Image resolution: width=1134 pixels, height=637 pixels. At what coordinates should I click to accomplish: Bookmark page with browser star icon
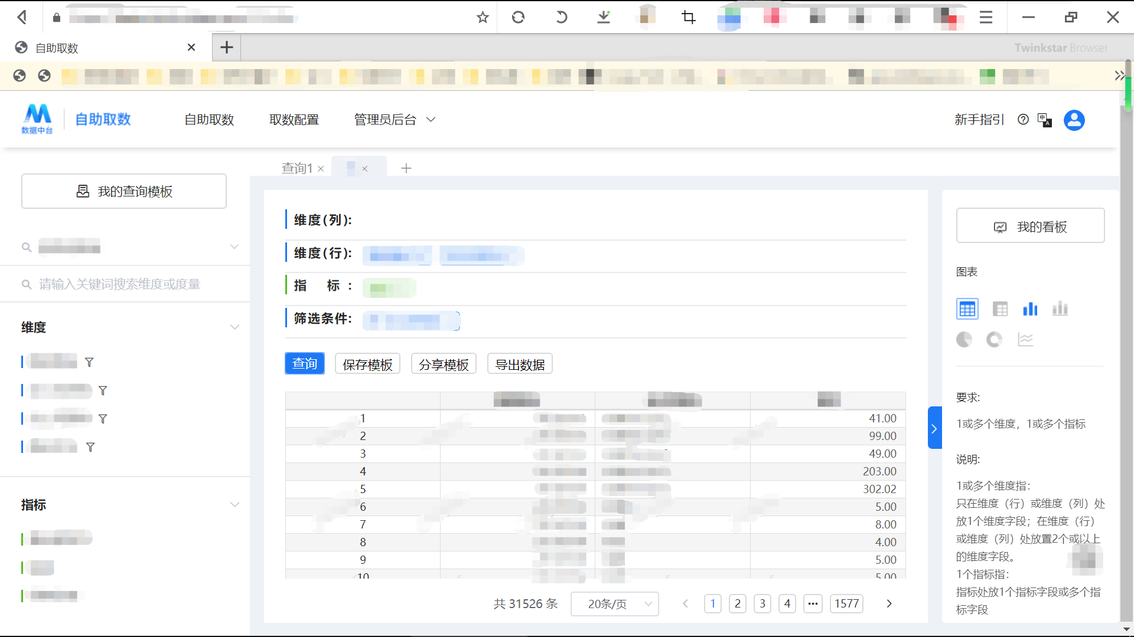coord(483,18)
